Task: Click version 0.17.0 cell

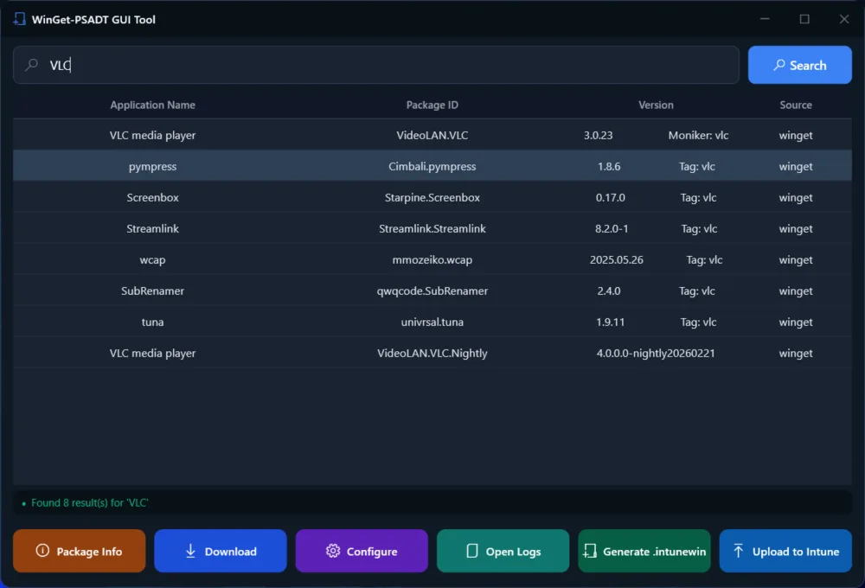Action: [610, 197]
